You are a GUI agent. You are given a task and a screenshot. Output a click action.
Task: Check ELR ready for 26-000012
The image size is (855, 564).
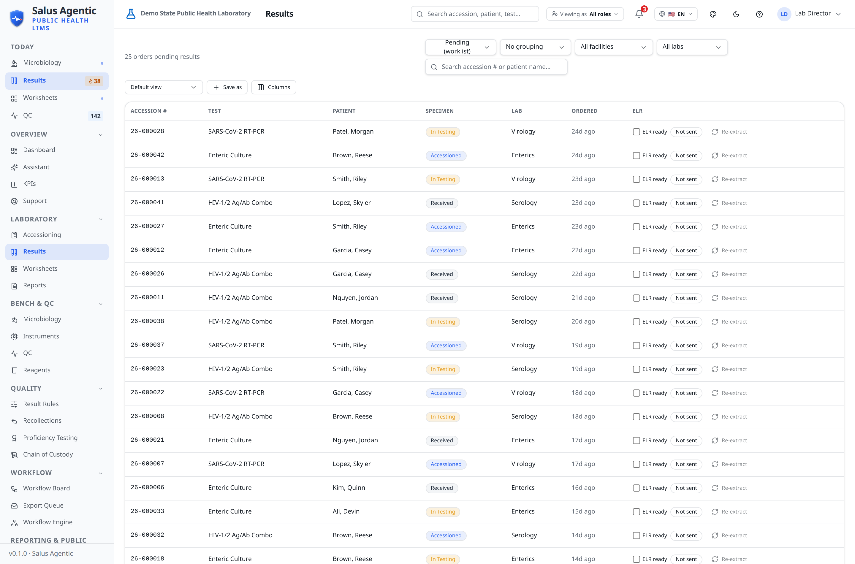pyautogui.click(x=636, y=250)
